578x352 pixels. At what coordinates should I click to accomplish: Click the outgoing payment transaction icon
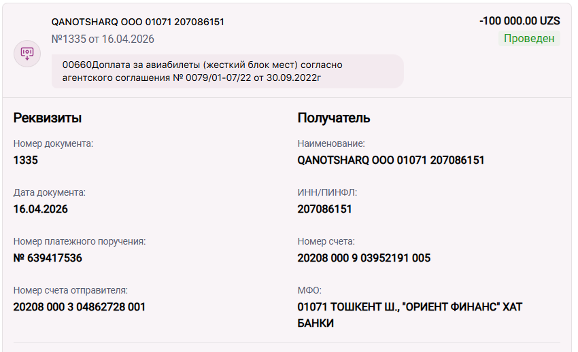coord(27,54)
